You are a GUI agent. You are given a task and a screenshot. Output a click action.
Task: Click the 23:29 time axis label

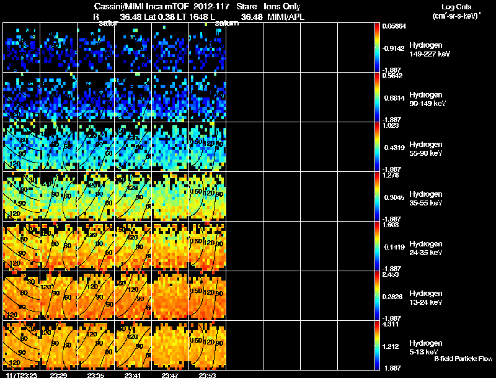58,375
